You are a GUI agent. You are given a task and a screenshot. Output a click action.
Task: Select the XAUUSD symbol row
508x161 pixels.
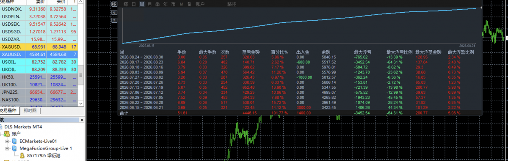pos(42,54)
